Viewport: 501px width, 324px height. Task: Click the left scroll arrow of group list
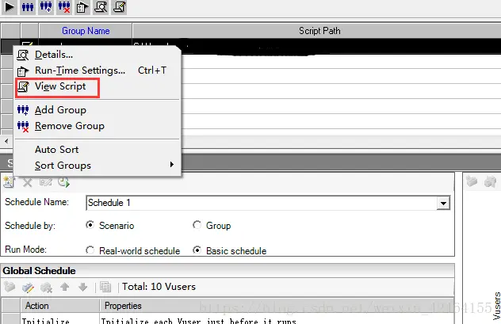tap(6, 141)
